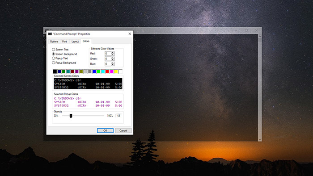
Task: Minimize the Command Prompt window behind
Action: (236, 30)
